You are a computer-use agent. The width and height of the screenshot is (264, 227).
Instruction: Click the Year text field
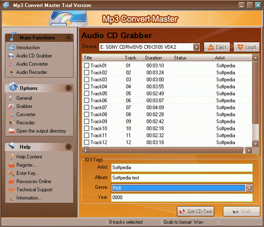click(182, 198)
